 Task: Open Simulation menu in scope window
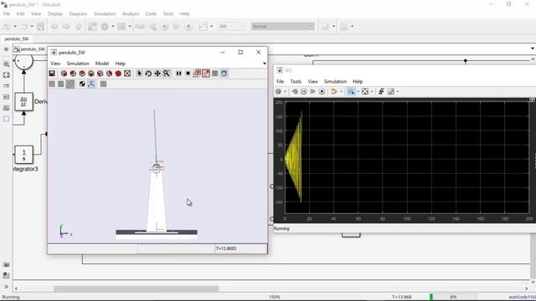click(x=335, y=82)
